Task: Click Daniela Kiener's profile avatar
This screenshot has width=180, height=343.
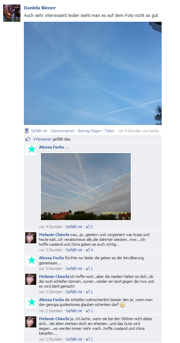Action: [12, 13]
